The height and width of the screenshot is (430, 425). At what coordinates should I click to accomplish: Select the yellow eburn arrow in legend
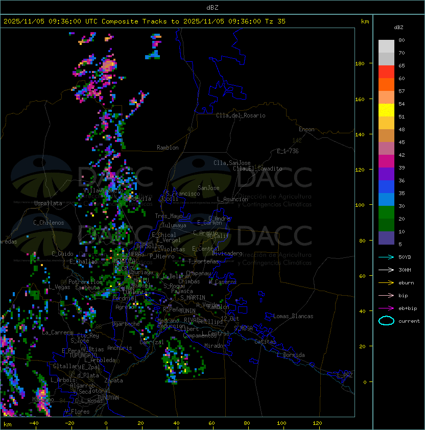point(386,283)
